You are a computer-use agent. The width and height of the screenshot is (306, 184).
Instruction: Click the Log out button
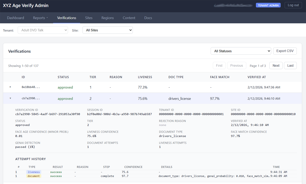point(293,5)
